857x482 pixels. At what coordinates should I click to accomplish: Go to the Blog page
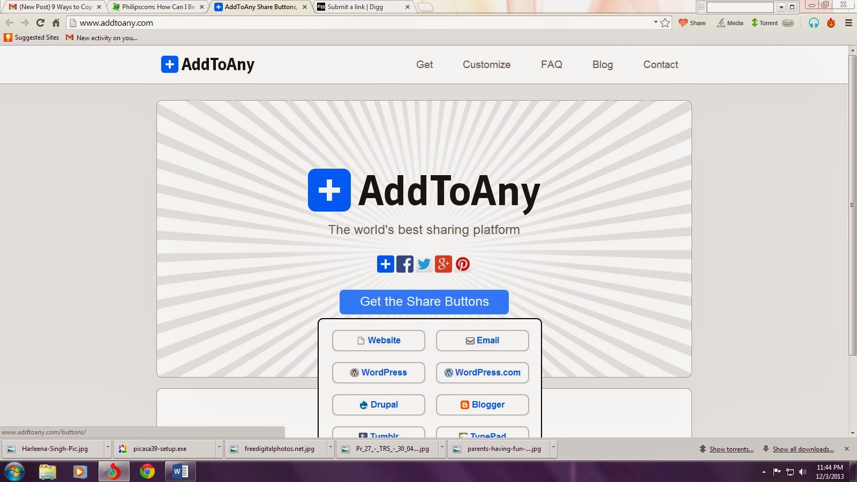pyautogui.click(x=603, y=64)
